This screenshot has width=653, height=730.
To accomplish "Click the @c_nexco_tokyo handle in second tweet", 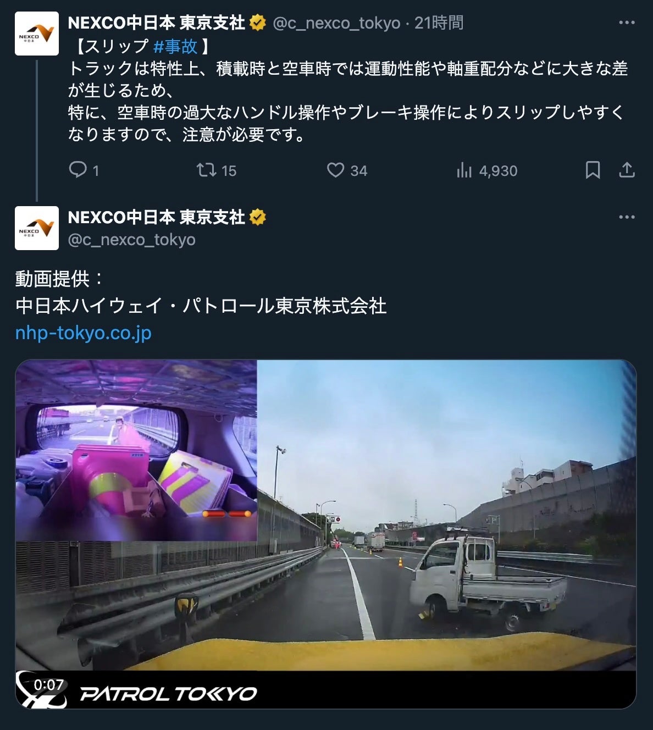I will 131,240.
